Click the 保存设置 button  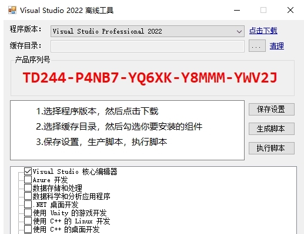point(272,110)
